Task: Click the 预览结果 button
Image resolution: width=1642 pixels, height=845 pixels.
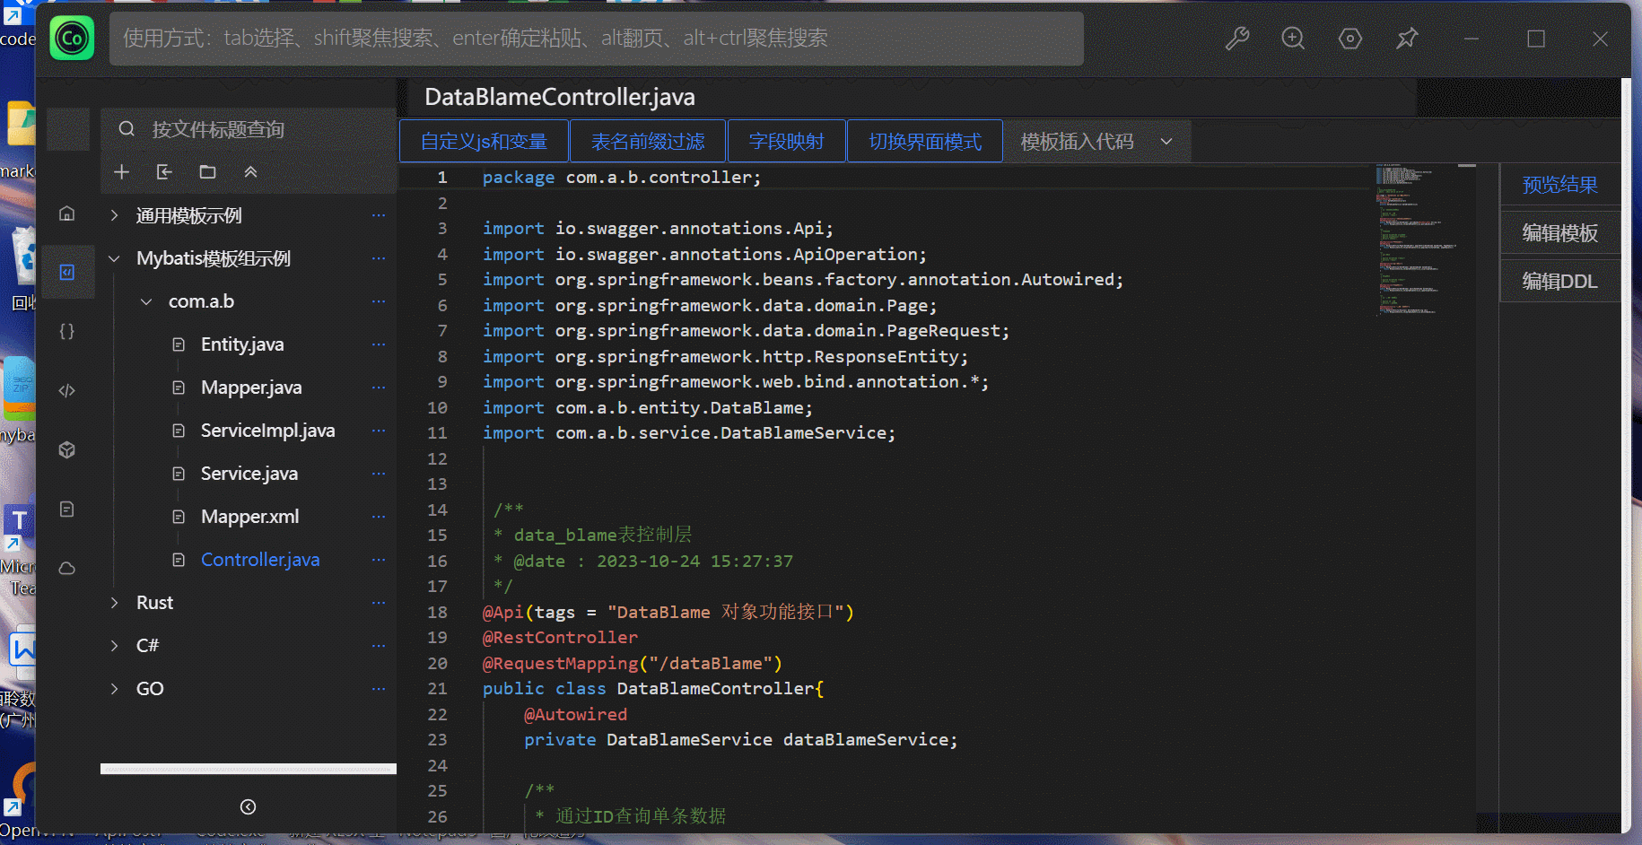Action: coord(1560,185)
